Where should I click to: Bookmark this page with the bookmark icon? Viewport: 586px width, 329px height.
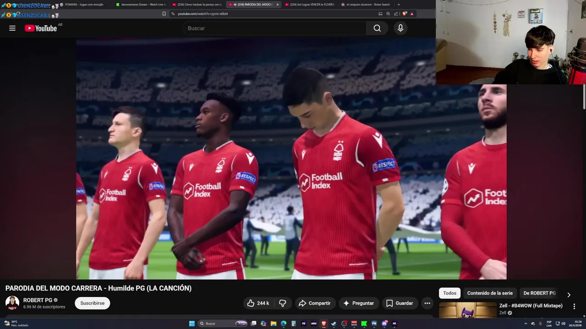[x=164, y=14]
